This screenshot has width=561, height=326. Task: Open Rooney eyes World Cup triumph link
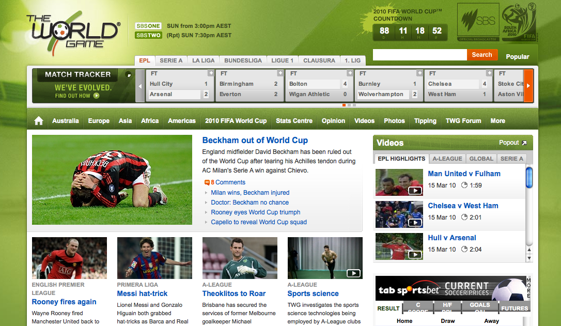(256, 212)
